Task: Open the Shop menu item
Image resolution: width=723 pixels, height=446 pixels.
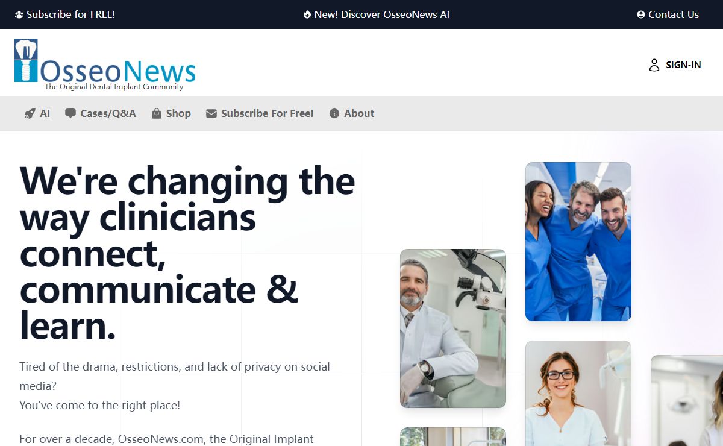Action: click(x=178, y=113)
